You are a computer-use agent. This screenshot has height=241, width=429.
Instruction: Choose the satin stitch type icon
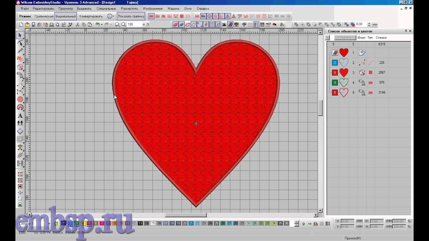[x=151, y=16]
